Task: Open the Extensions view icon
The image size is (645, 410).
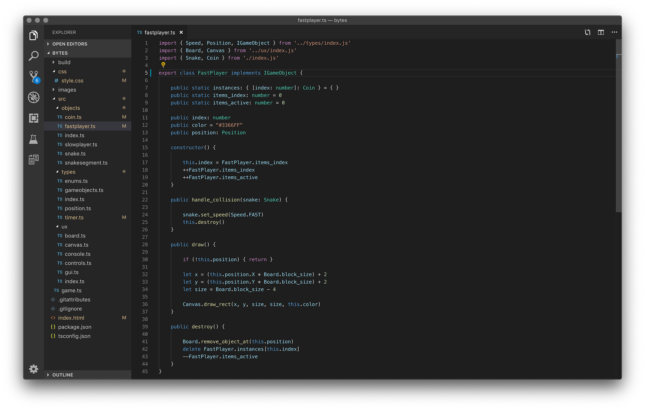Action: tap(34, 118)
